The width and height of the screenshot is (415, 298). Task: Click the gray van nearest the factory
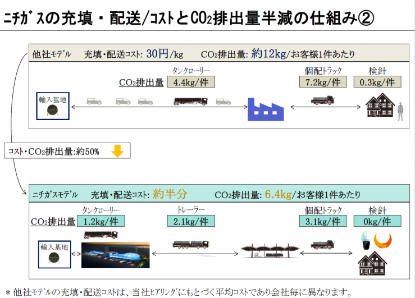click(224, 102)
